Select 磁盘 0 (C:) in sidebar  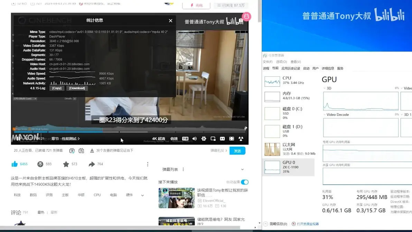pyautogui.click(x=289, y=113)
